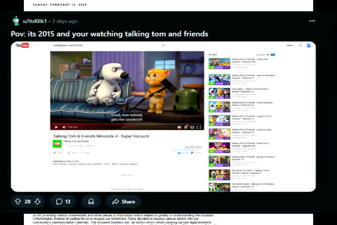Open video player settings gear
Image resolution: width=337 pixels, height=225 pixels.
(186, 127)
